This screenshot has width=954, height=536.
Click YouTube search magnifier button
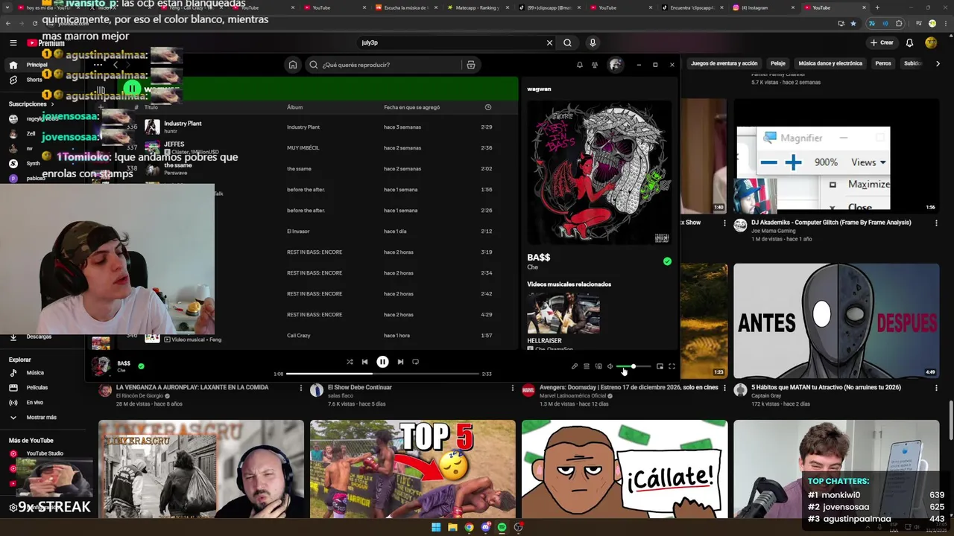tap(567, 42)
